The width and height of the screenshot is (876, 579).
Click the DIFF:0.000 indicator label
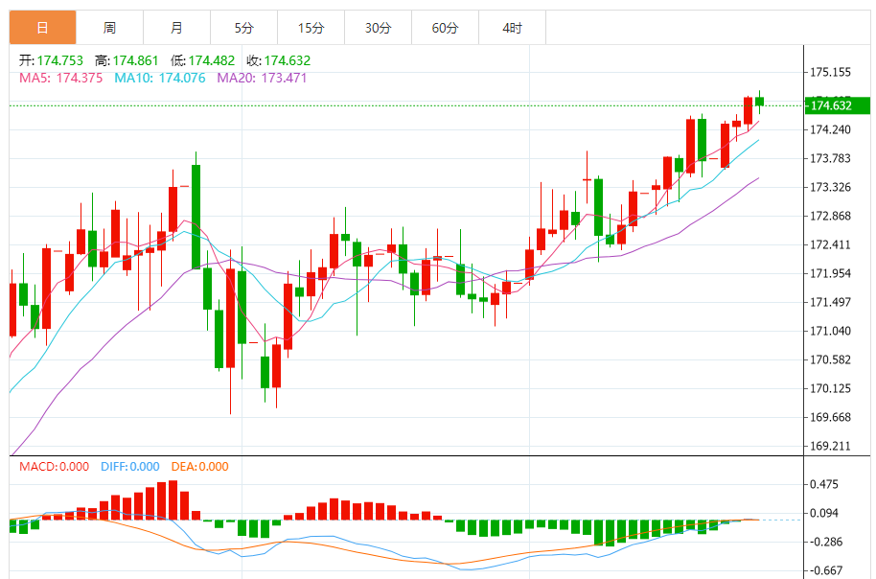pyautogui.click(x=130, y=467)
